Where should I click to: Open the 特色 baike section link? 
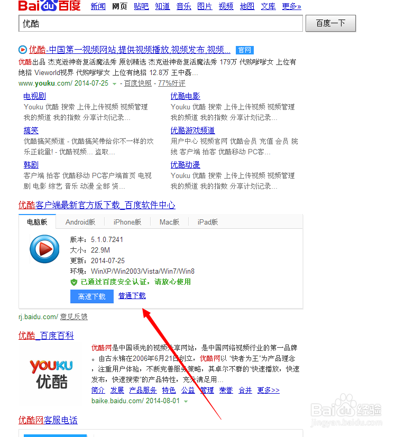[x=169, y=390]
